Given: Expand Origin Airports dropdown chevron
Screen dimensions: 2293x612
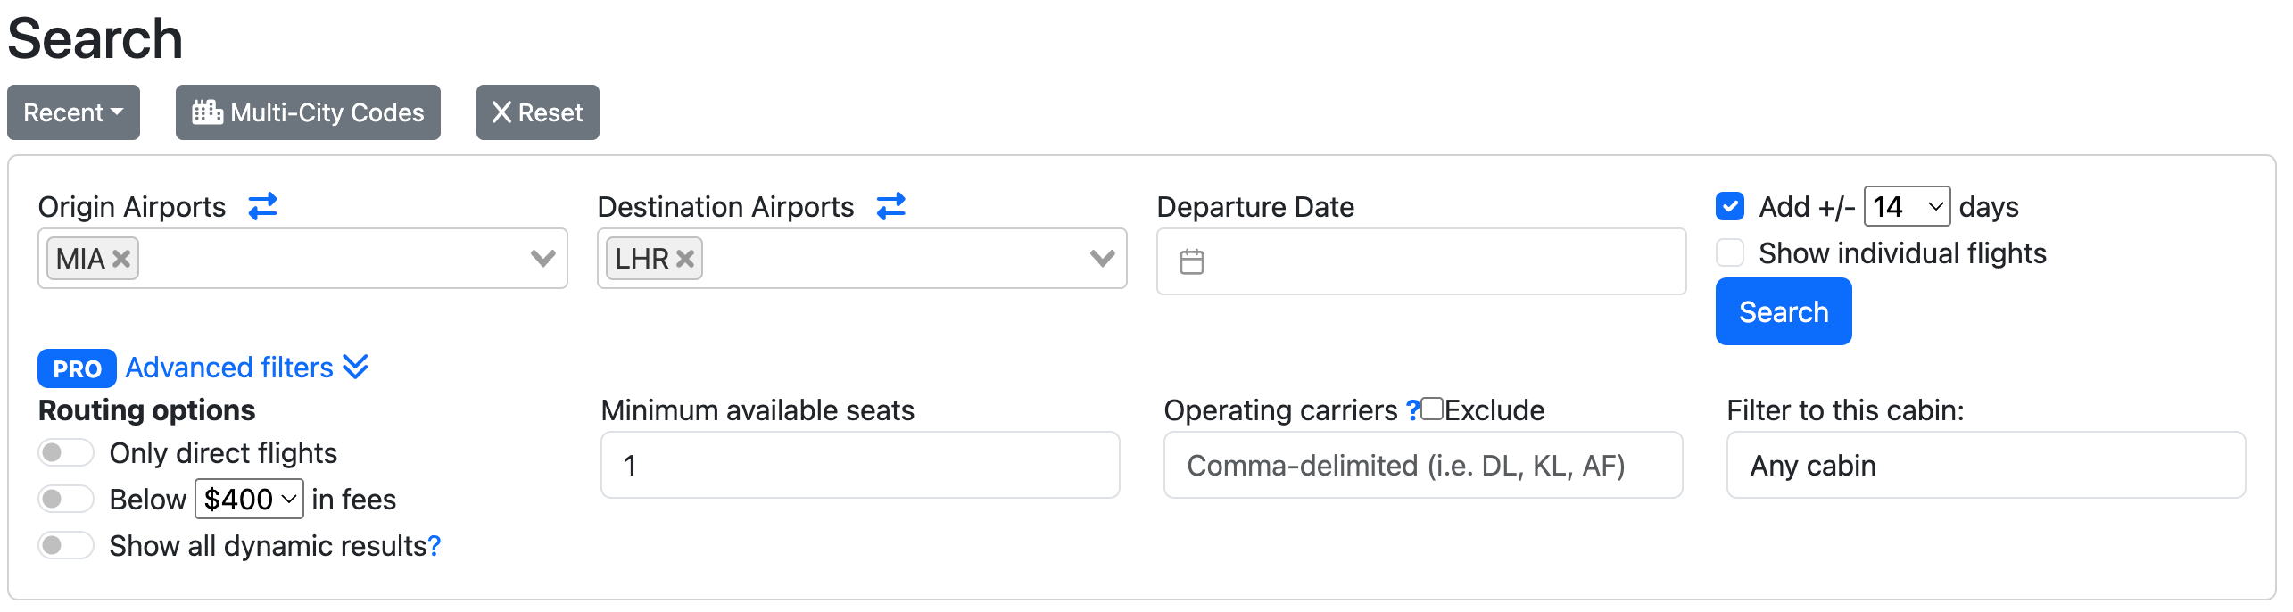Looking at the screenshot, I should click(542, 258).
